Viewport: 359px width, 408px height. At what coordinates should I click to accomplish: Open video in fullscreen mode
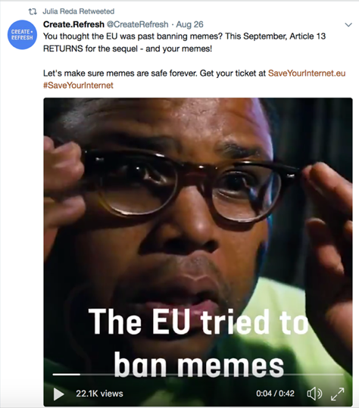click(337, 394)
